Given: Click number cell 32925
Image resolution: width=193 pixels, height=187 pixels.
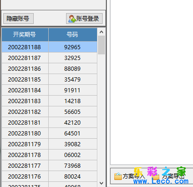Looking at the screenshot, I should (73, 58).
